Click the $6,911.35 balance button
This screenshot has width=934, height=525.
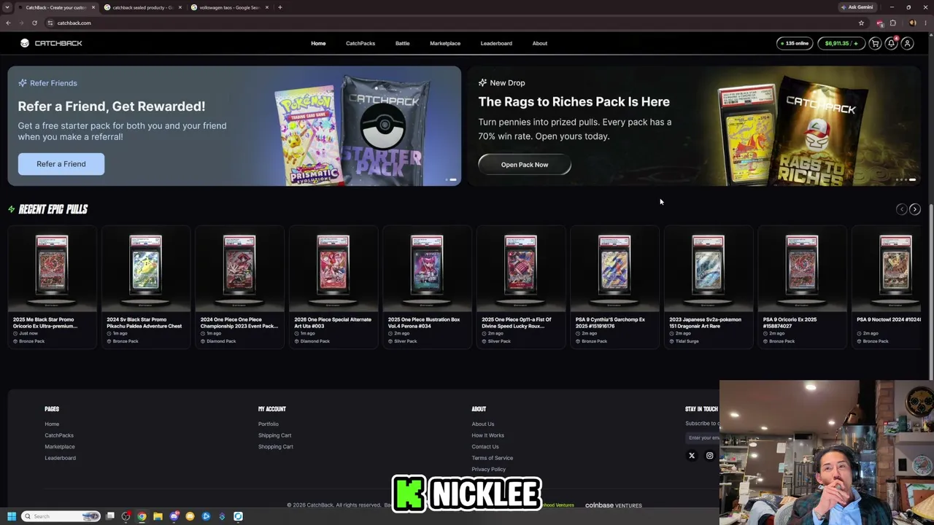(x=841, y=43)
